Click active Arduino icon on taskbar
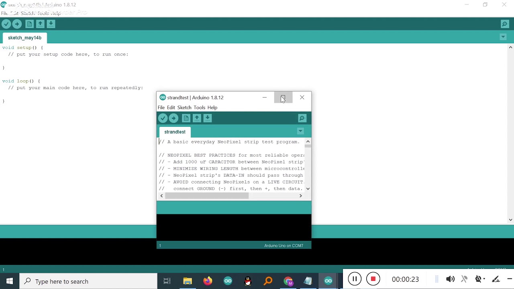Screen dimensions: 514x289 point(328,281)
